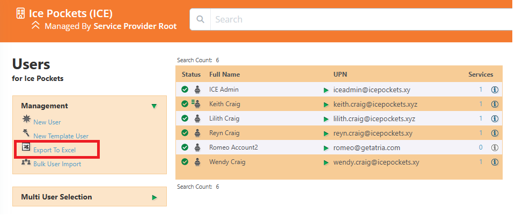This screenshot has height=215, width=515.
Task: Click the user type icon for Wendy Craig
Action: [197, 162]
